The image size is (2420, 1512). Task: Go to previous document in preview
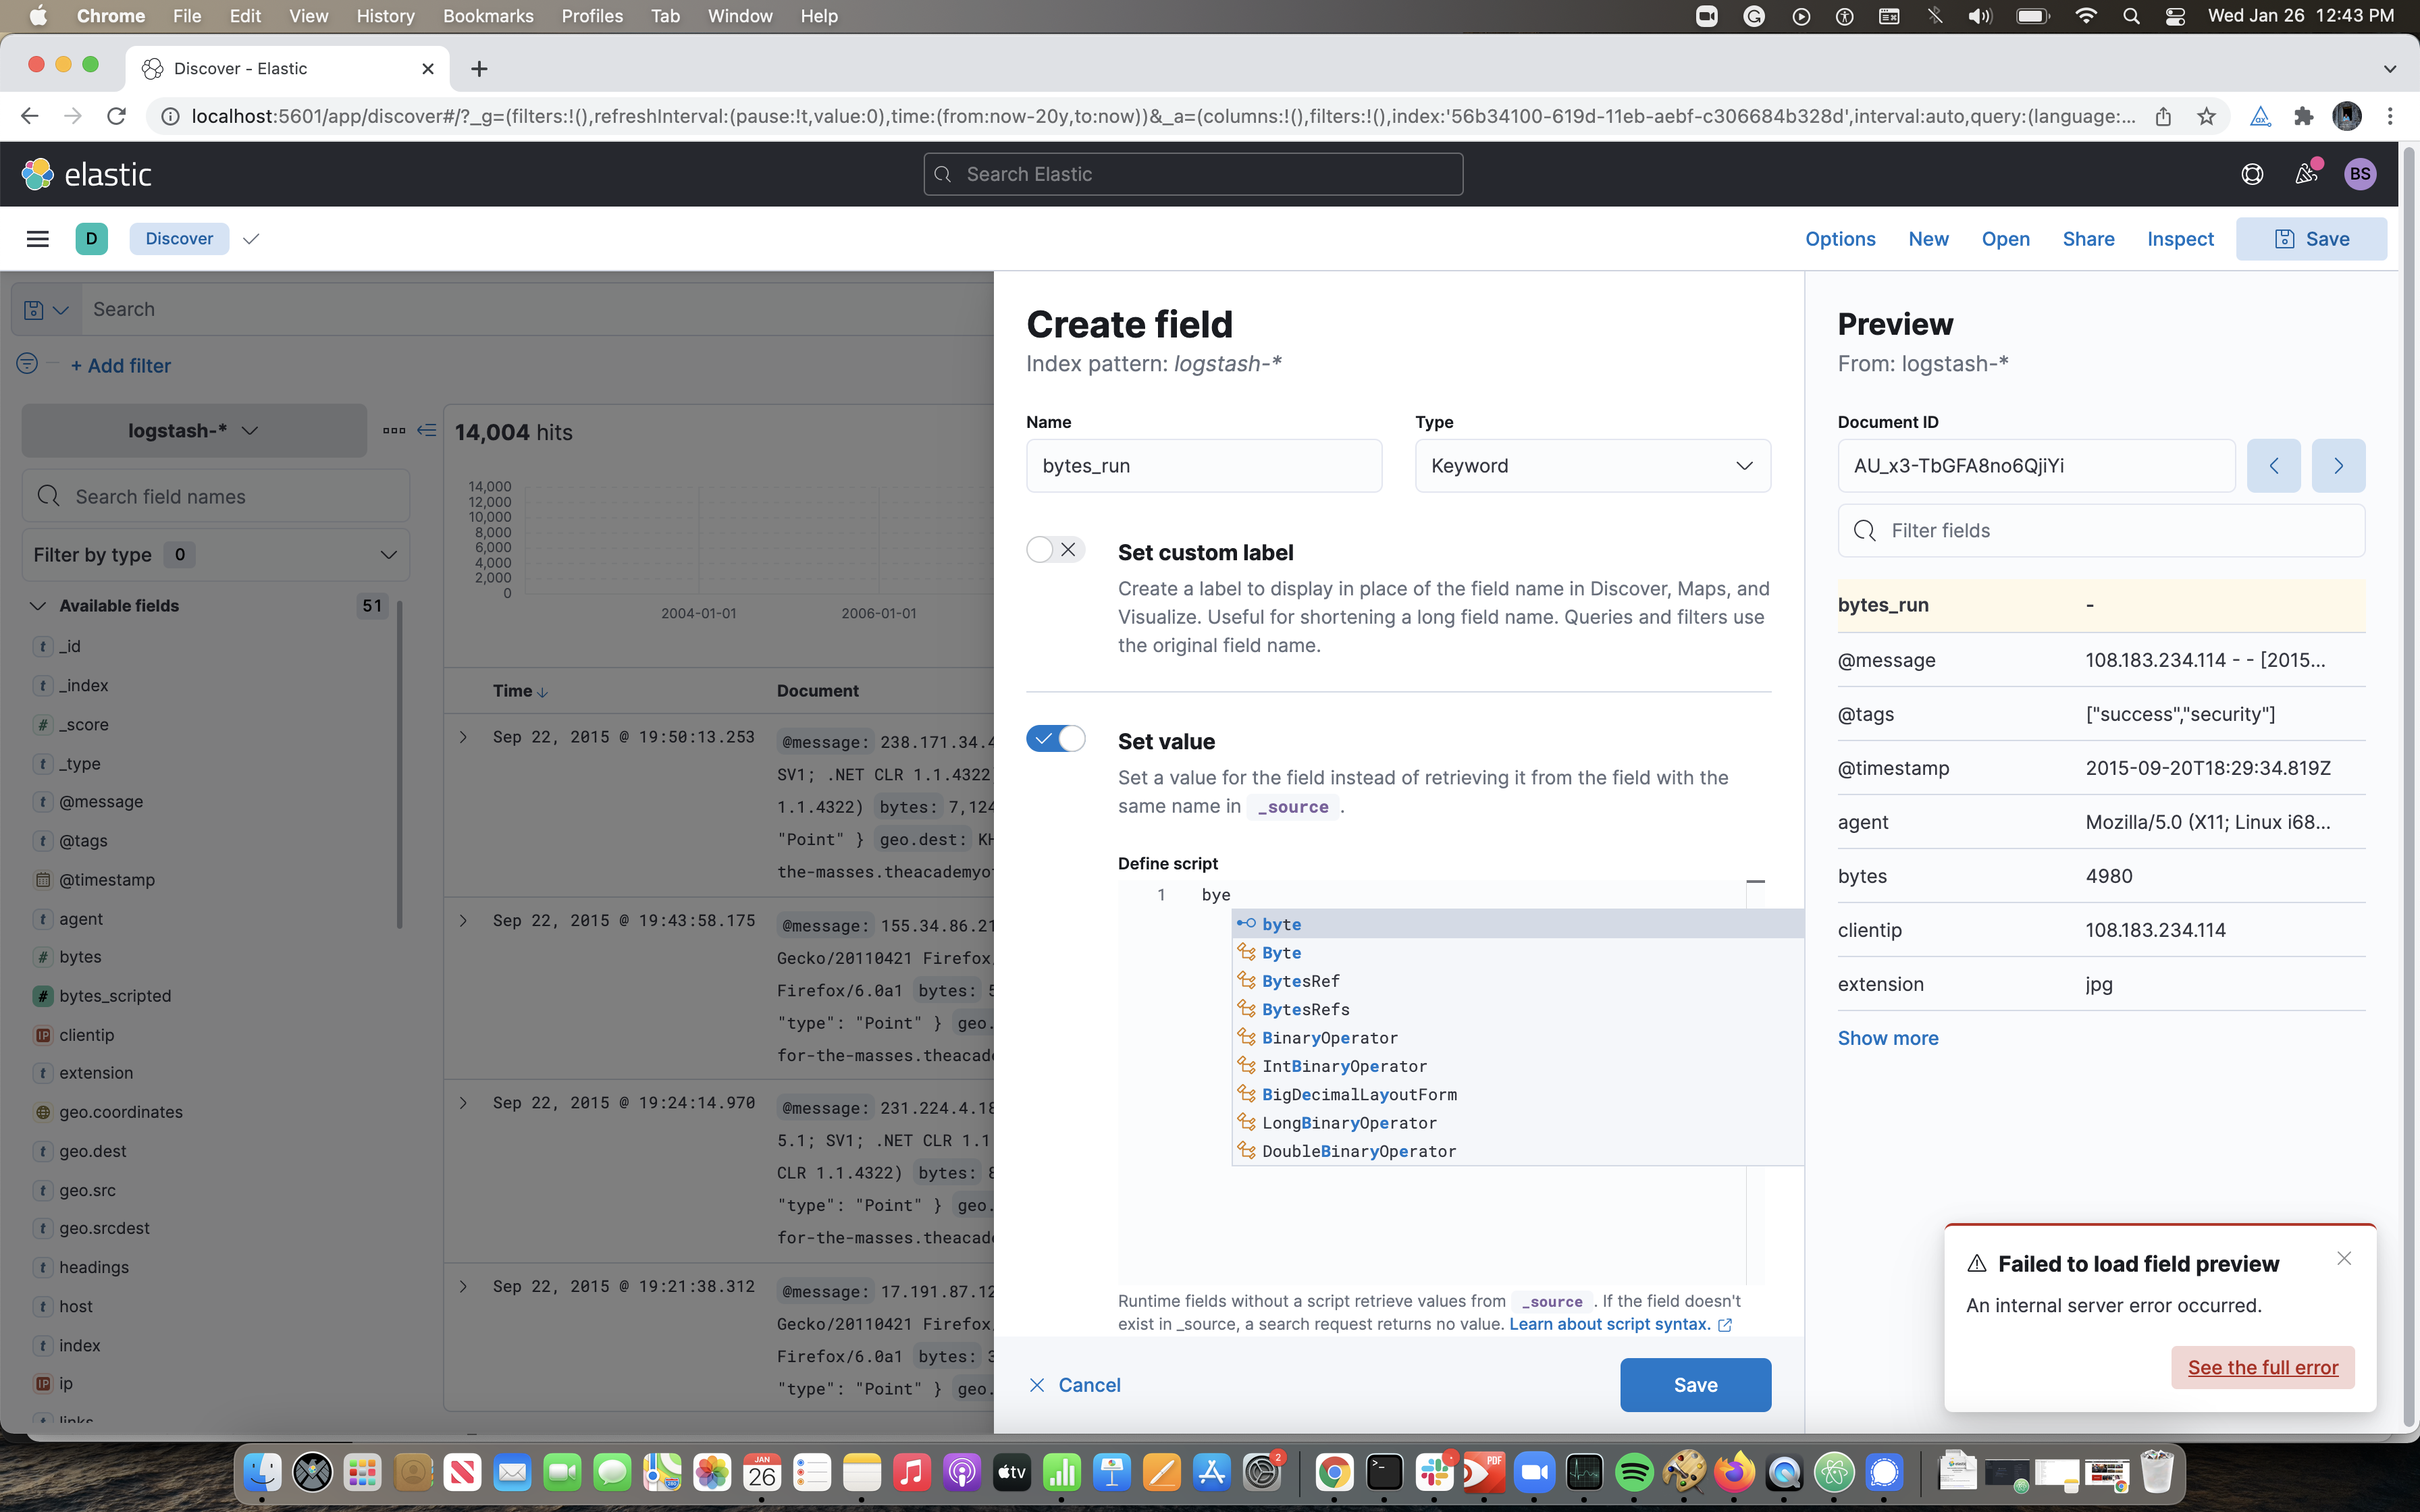click(x=2273, y=466)
